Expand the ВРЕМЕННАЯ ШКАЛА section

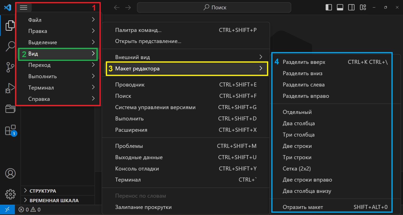pos(58,200)
